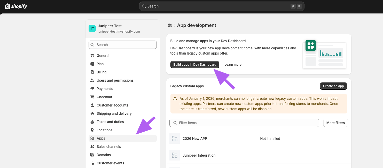The height and width of the screenshot is (168, 383).
Task: Click the Customer events icon
Action: point(92,163)
